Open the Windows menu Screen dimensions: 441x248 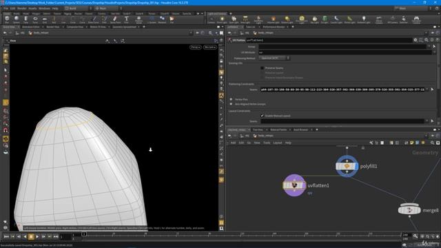click(44, 8)
